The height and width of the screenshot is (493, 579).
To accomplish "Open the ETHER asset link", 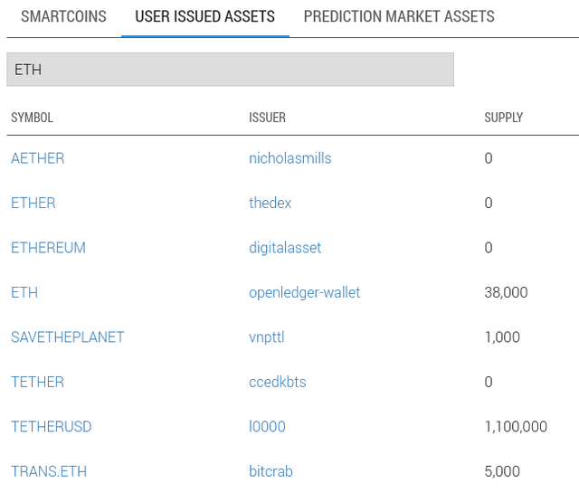I will 33,203.
